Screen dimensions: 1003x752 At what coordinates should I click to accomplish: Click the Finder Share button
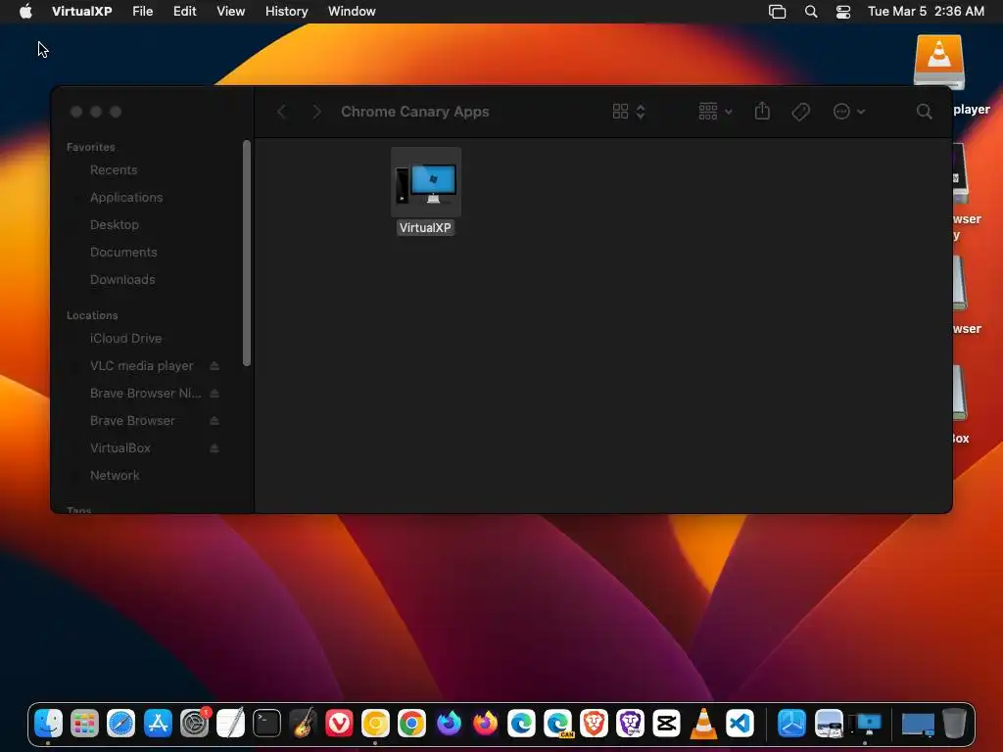(762, 112)
